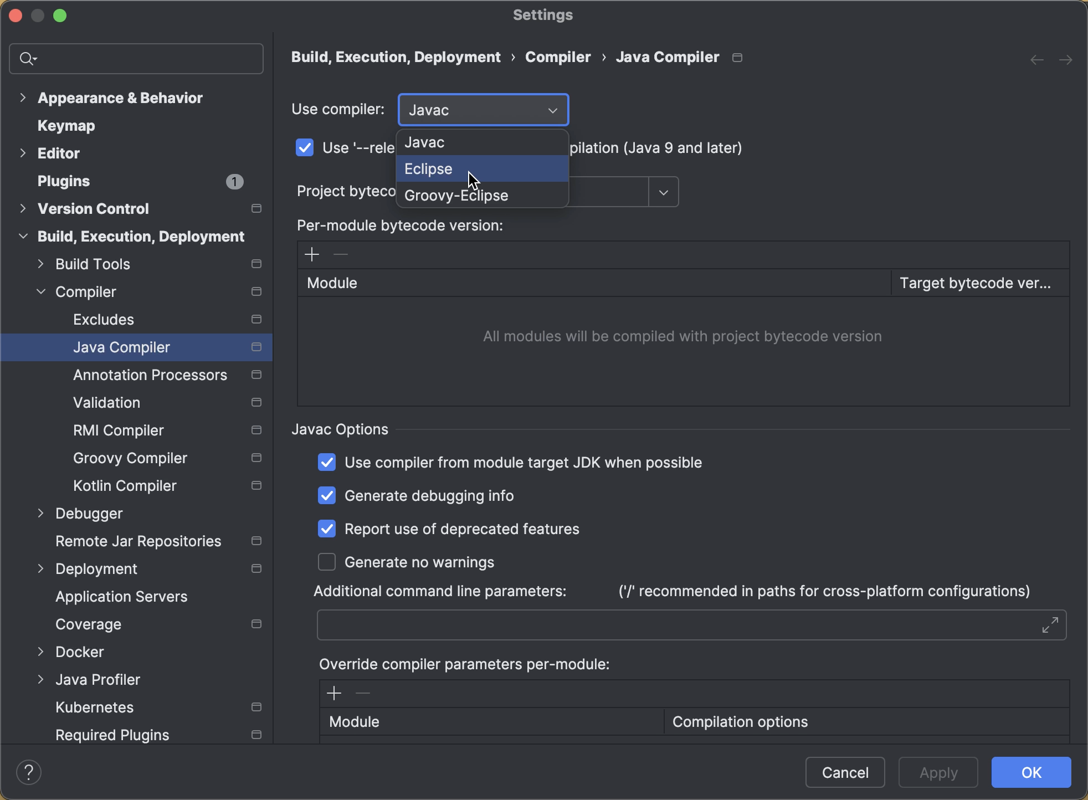The width and height of the screenshot is (1088, 800).
Task: Click the remove icon beside per-module plus
Action: 340,254
